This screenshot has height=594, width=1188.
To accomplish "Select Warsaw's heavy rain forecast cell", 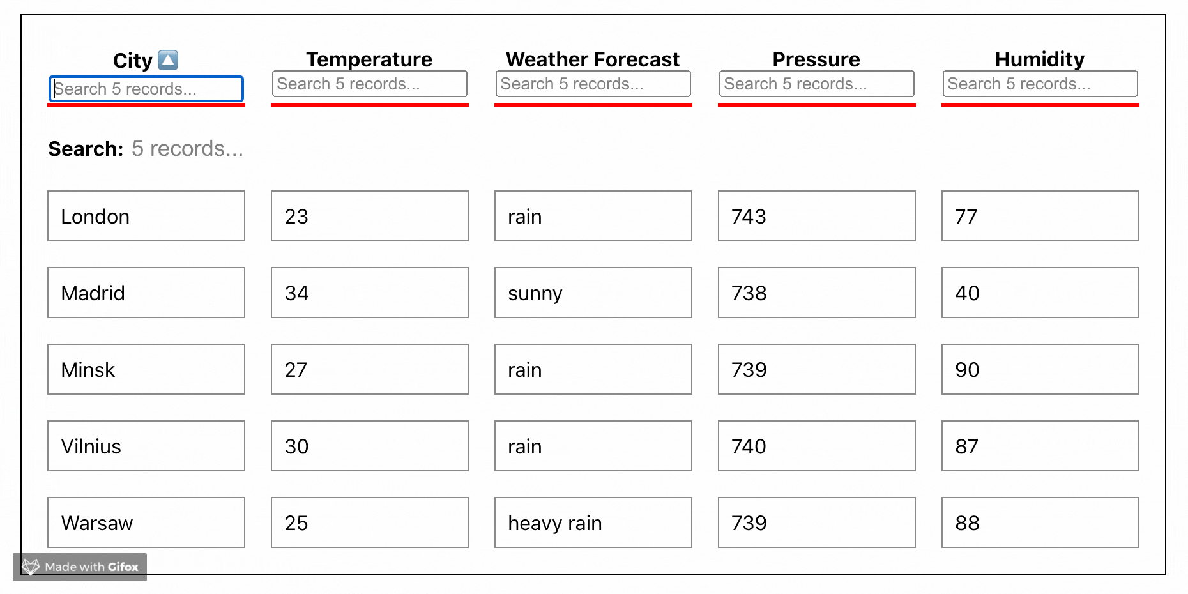I will tap(592, 522).
